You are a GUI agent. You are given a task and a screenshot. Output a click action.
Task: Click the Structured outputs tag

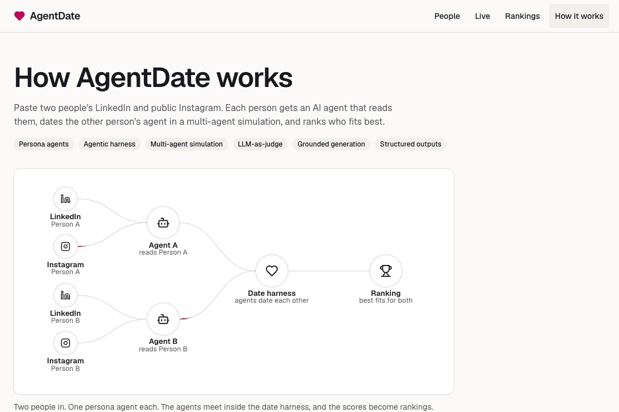410,144
